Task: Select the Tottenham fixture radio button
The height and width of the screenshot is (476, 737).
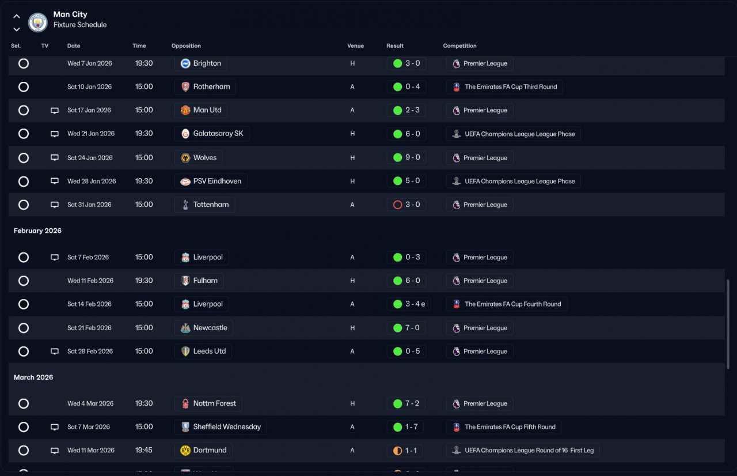Action: (x=24, y=205)
